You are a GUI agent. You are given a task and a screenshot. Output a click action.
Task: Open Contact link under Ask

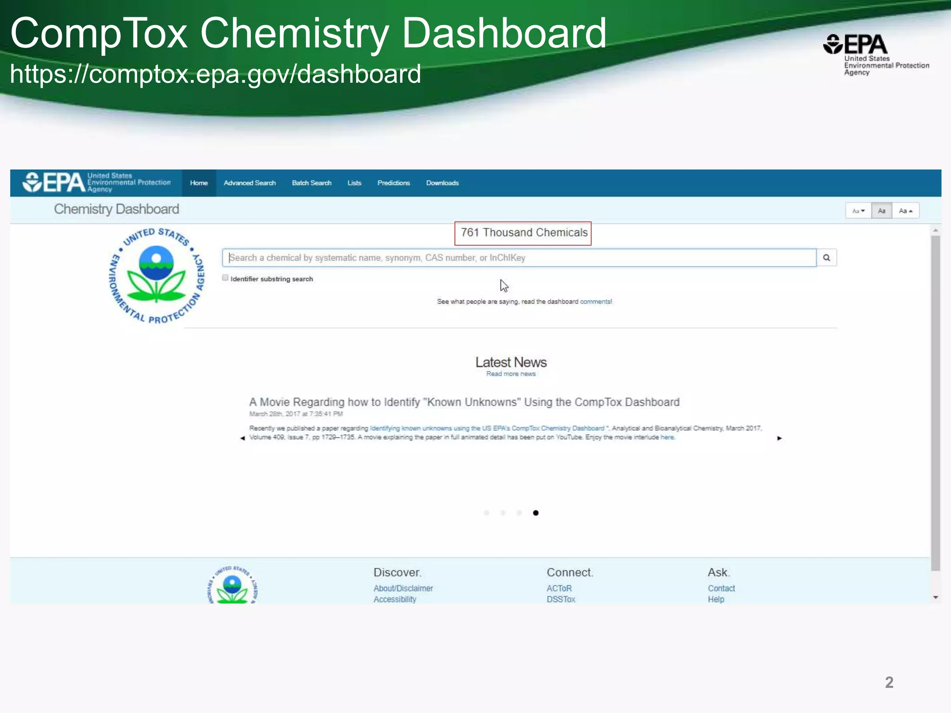(x=721, y=589)
